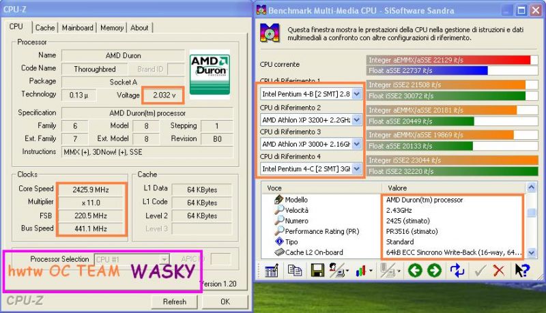Screen dimensions: 546x313
Task: Click the Sandra Multi-Media module icon
Action: (x=270, y=33)
